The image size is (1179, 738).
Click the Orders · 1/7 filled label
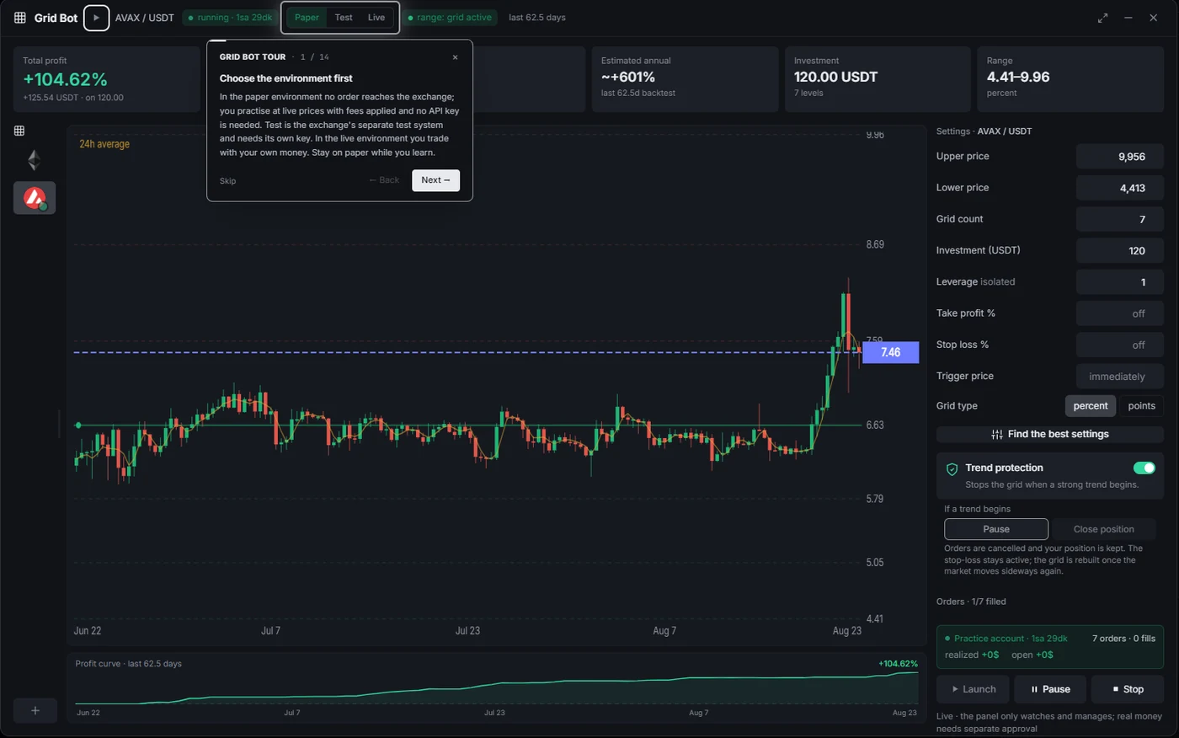point(971,602)
